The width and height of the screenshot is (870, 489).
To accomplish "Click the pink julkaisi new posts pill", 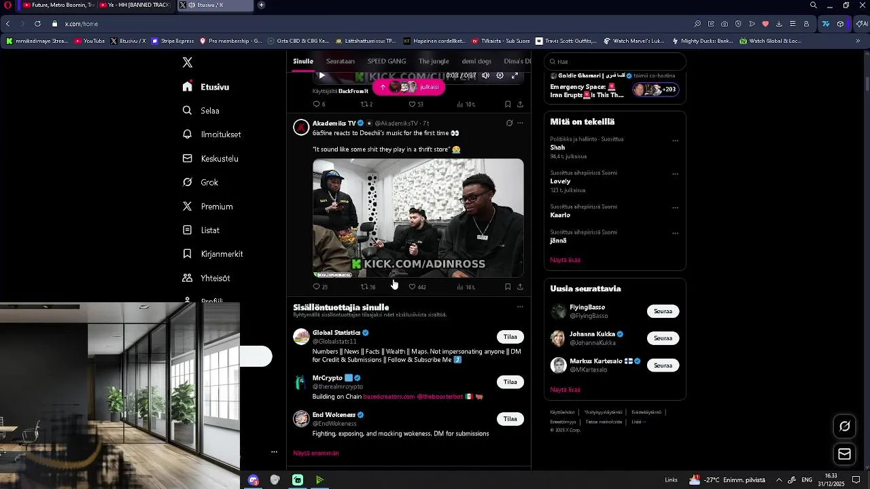I will [408, 87].
